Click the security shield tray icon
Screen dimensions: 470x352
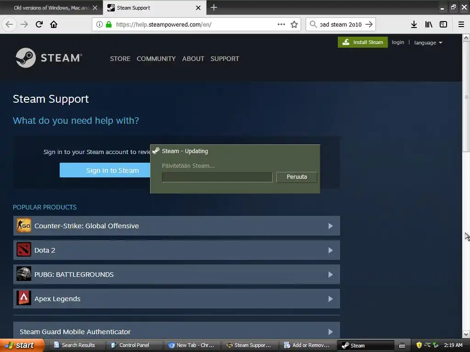pyautogui.click(x=419, y=345)
